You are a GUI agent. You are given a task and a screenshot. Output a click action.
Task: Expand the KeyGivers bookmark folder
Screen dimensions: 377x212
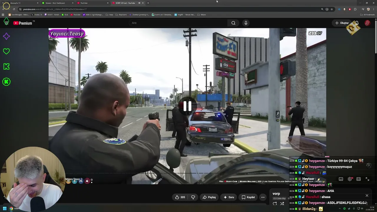[121, 15]
